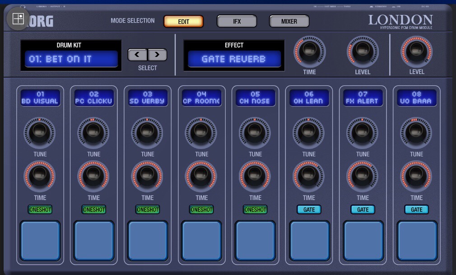
Task: Toggle GATE mode on channel 06
Action: coord(309,210)
